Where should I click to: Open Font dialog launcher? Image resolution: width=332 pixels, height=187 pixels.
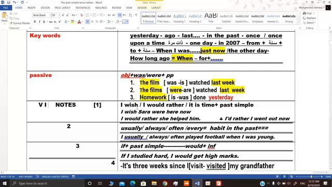coord(83,28)
